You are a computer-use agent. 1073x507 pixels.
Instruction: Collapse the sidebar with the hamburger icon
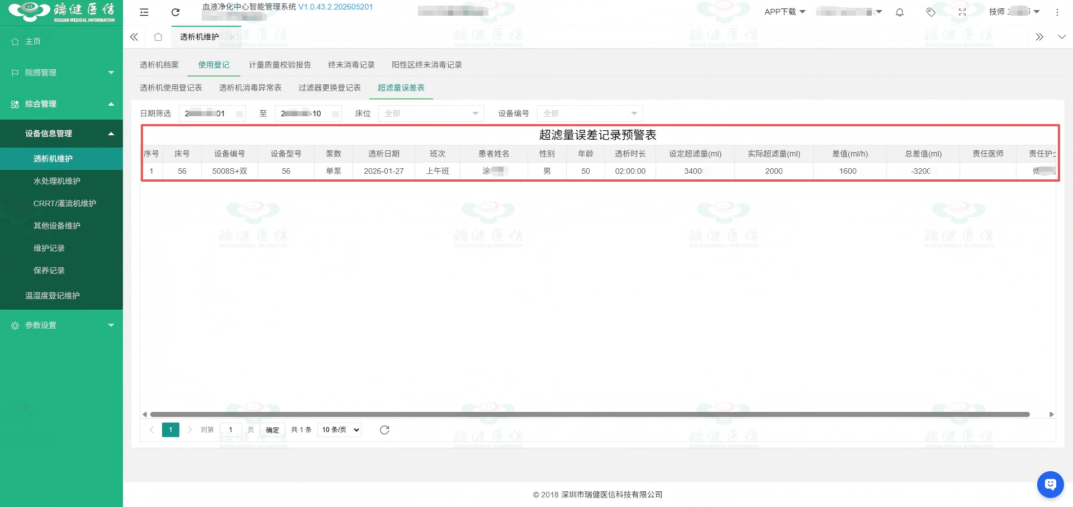[144, 12]
